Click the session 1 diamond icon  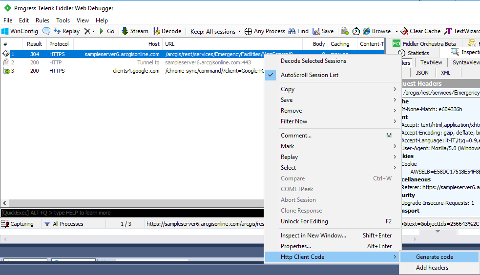click(x=6, y=54)
